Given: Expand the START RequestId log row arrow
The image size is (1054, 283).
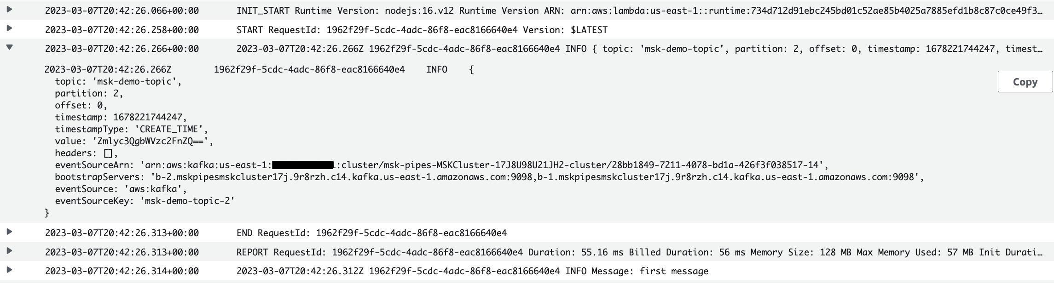Looking at the screenshot, I should click(x=9, y=28).
